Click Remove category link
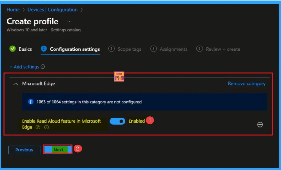281x170 pixels. pyautogui.click(x=247, y=84)
